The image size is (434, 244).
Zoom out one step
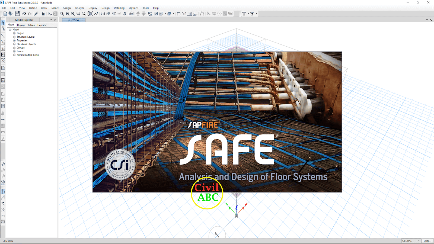pos(84,14)
